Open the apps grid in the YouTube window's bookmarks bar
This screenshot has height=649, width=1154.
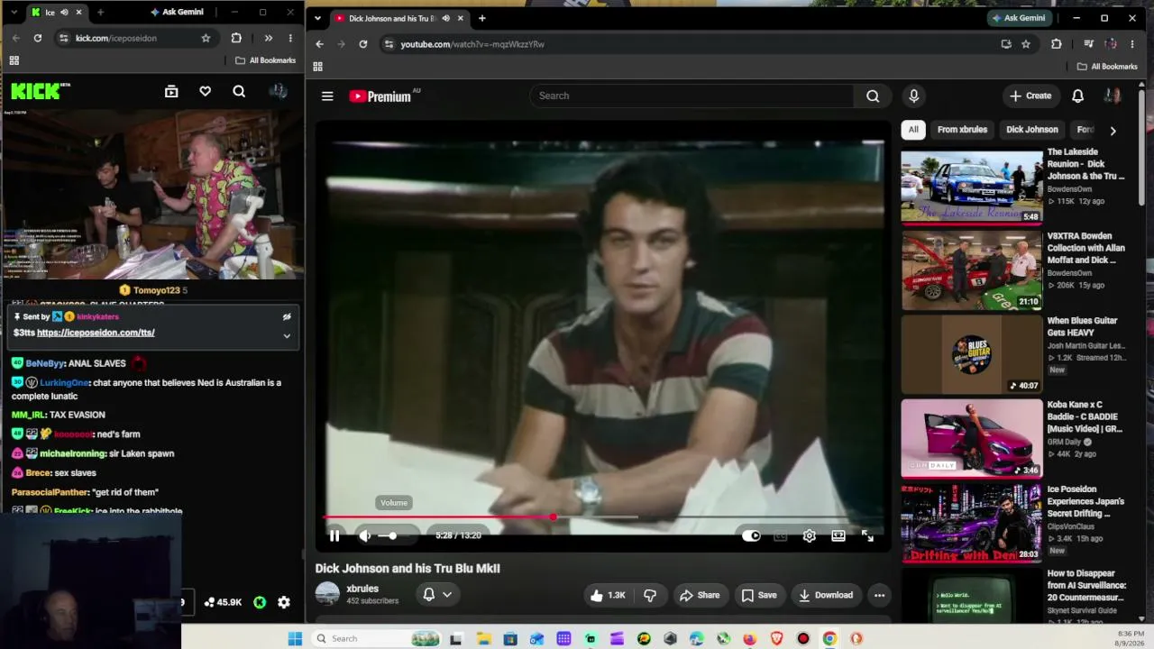(x=317, y=67)
